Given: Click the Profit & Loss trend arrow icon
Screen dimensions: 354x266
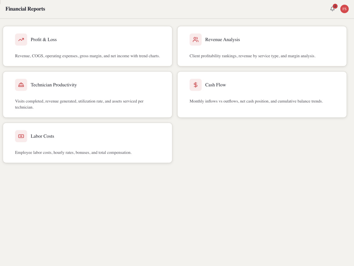Looking at the screenshot, I should (x=21, y=40).
